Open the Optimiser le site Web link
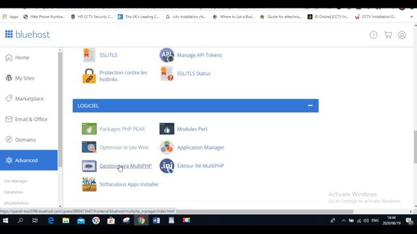 click(x=124, y=148)
